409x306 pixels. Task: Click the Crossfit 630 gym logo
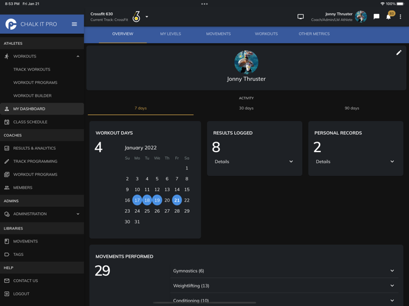[136, 17]
